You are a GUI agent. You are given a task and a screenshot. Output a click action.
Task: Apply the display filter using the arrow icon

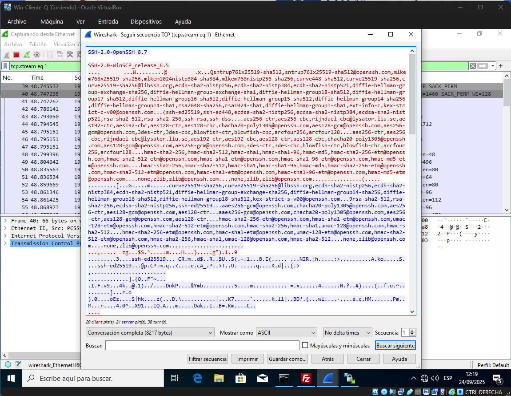point(483,66)
